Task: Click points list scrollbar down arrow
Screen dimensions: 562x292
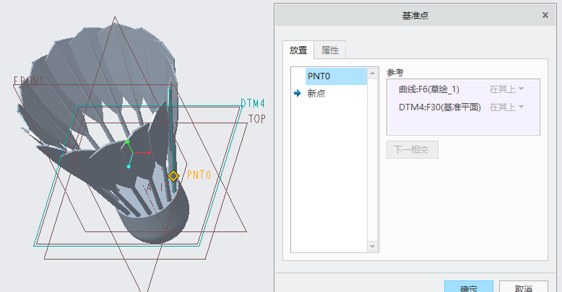Action: pos(373,246)
